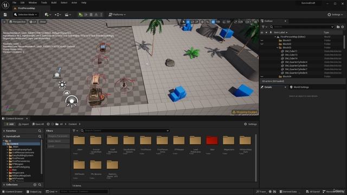Open the Build menu
The image size is (347, 195).
point(54,3)
